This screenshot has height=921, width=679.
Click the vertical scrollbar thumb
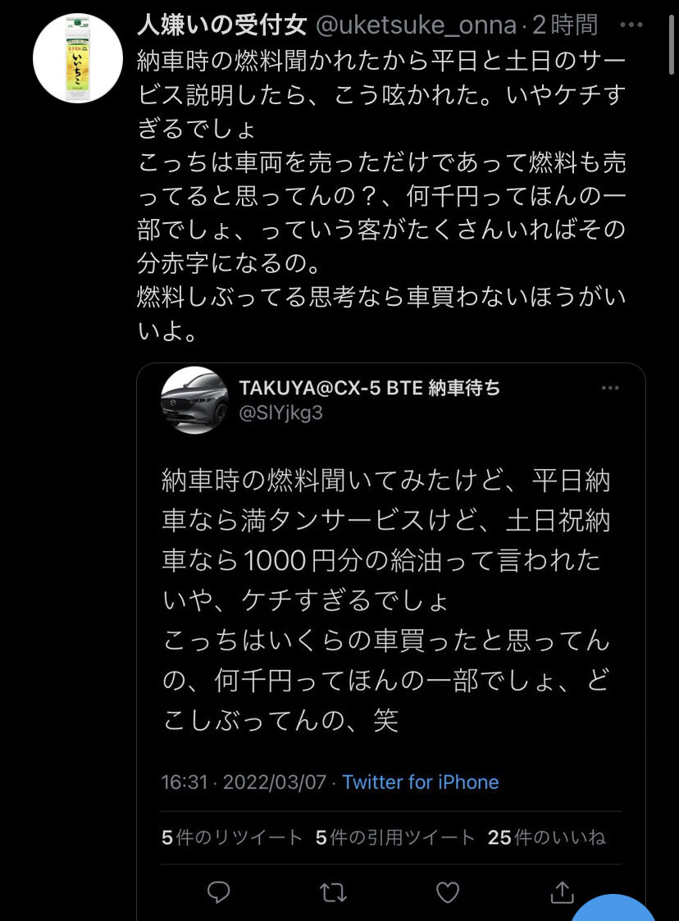tap(672, 44)
